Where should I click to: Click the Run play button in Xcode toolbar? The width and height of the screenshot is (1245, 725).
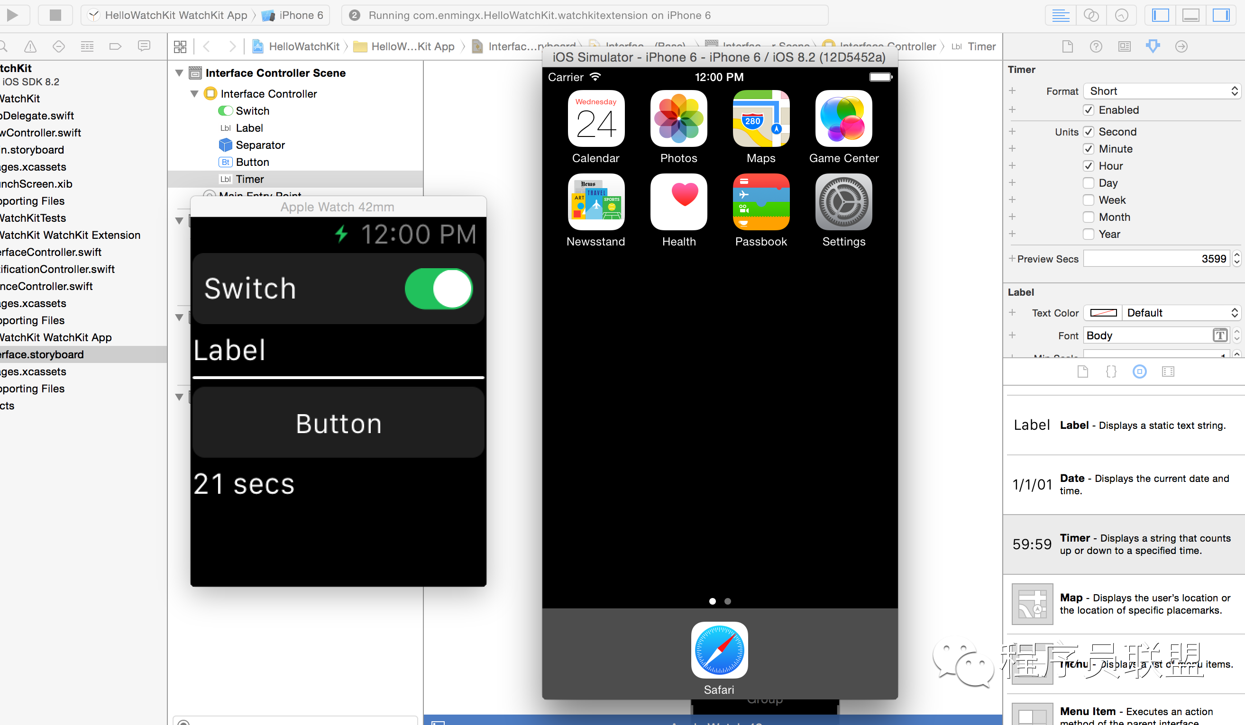pyautogui.click(x=12, y=15)
